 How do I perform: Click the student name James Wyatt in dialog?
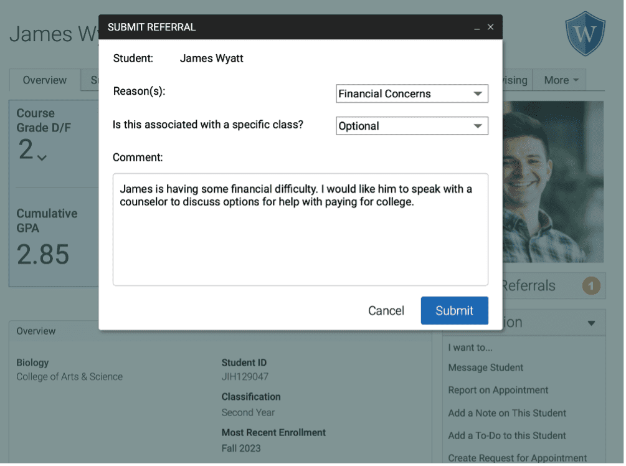tap(211, 59)
